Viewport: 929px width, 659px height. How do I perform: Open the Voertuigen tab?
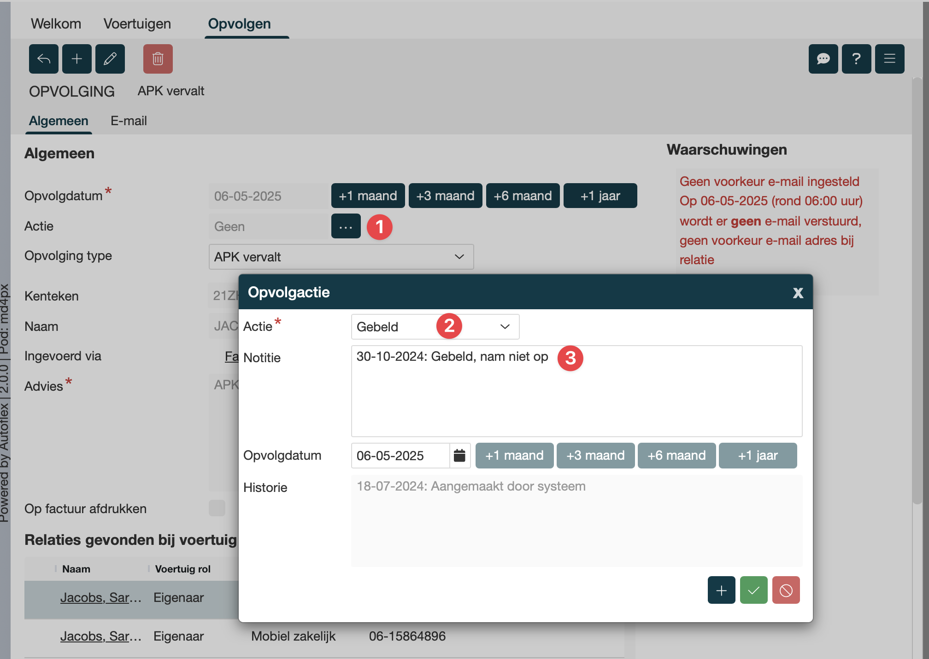coord(137,24)
